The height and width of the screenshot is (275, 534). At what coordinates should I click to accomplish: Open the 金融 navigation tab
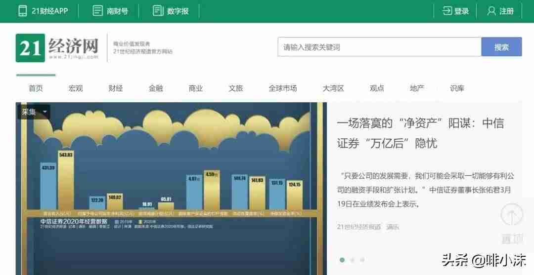tap(156, 88)
